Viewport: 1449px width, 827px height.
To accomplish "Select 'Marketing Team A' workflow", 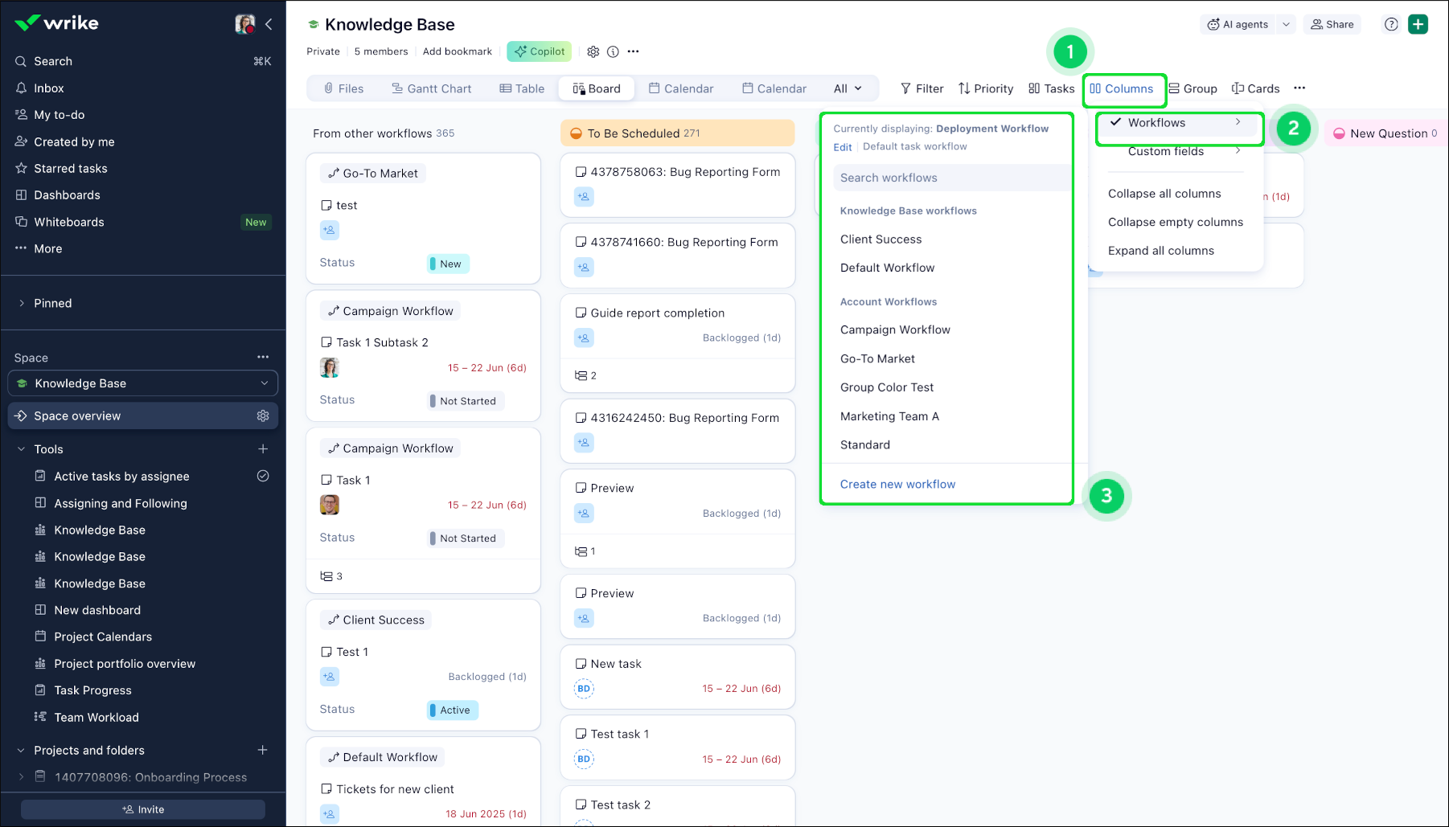I will pyautogui.click(x=889, y=416).
